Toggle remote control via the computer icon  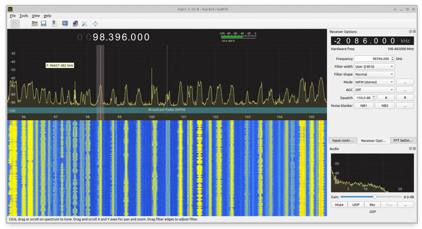(x=75, y=23)
